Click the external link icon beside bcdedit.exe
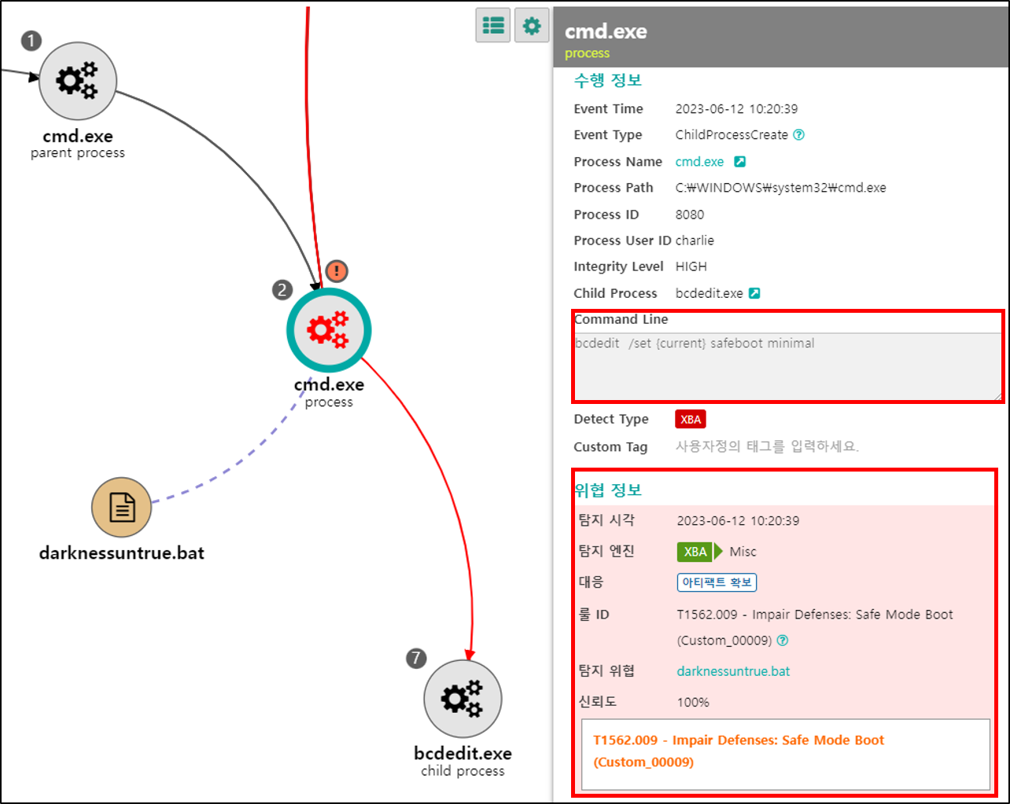1010x804 pixels. point(754,293)
